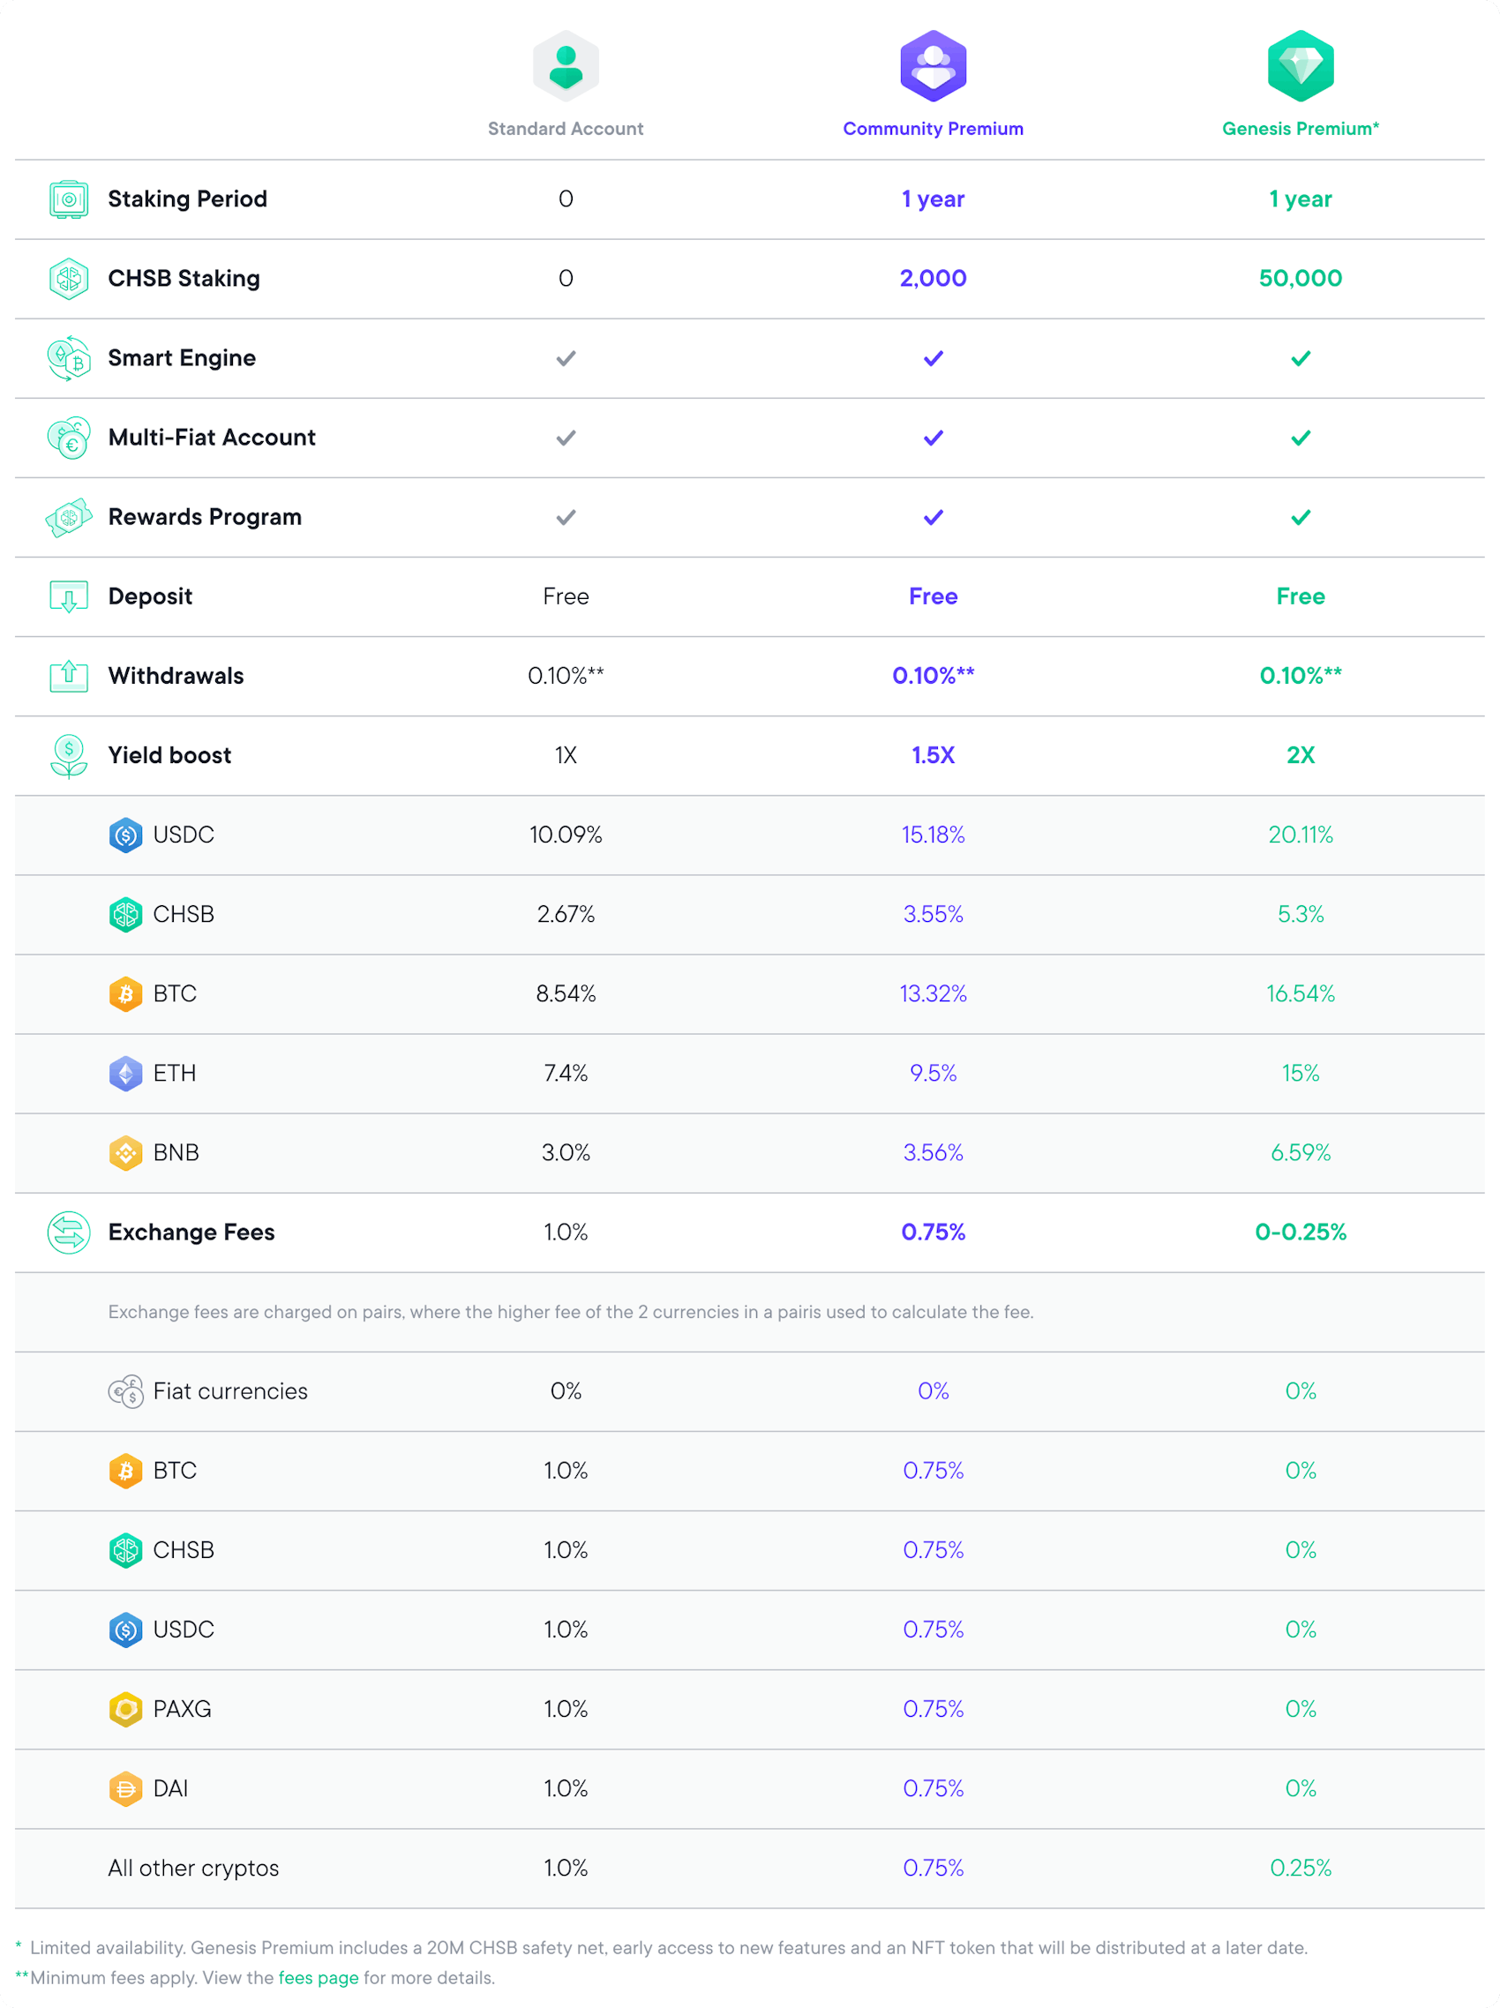This screenshot has height=2008, width=1500.
Task: Click Multi-Fiat Account checkmark under Community Premium
Action: coord(933,438)
